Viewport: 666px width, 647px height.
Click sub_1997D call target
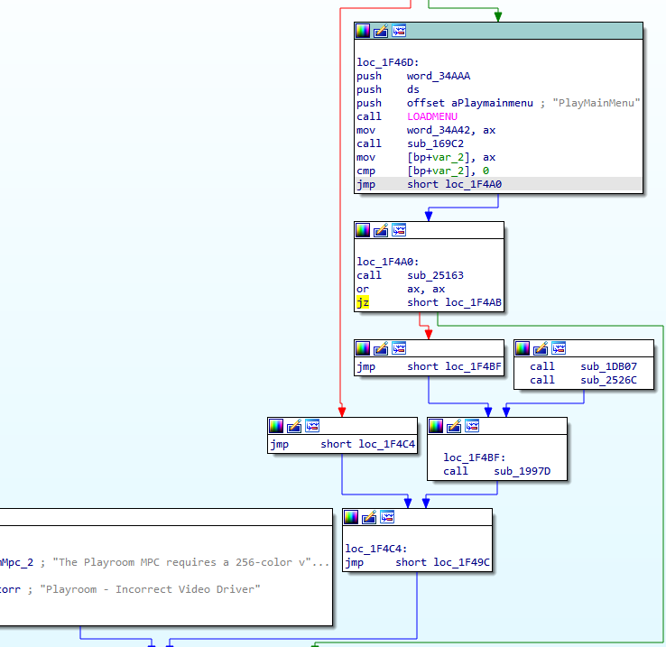coord(522,471)
